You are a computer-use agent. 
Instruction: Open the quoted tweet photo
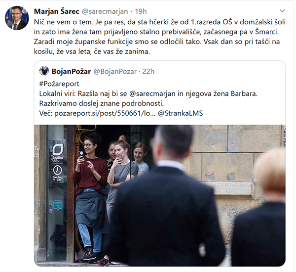click(x=160, y=195)
